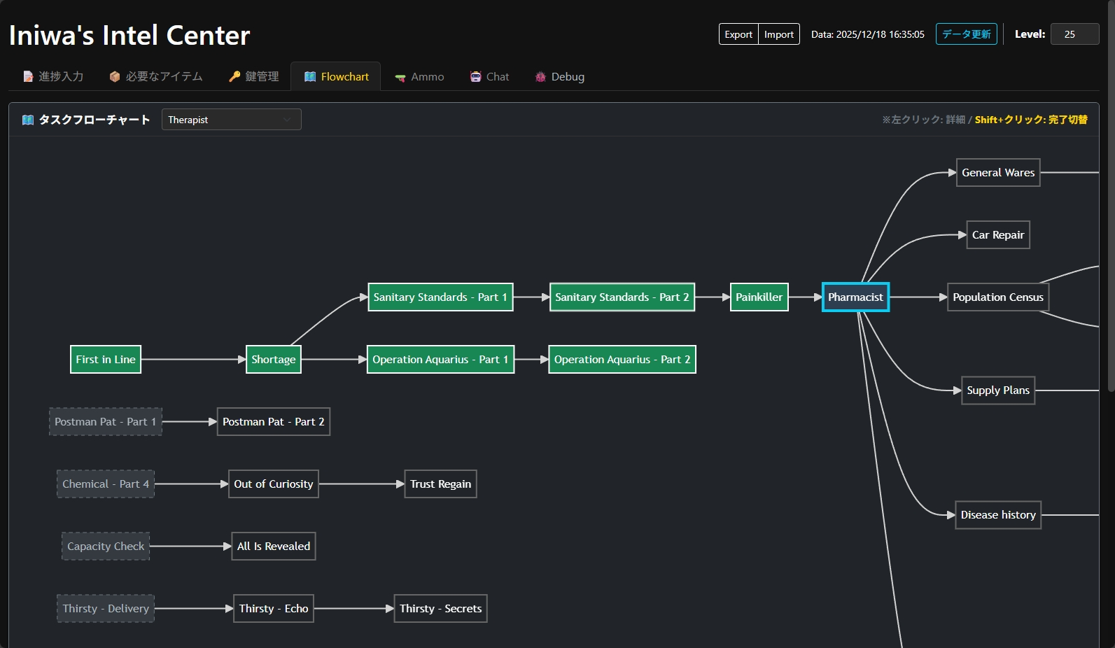Click the Level number input field

[1074, 34]
